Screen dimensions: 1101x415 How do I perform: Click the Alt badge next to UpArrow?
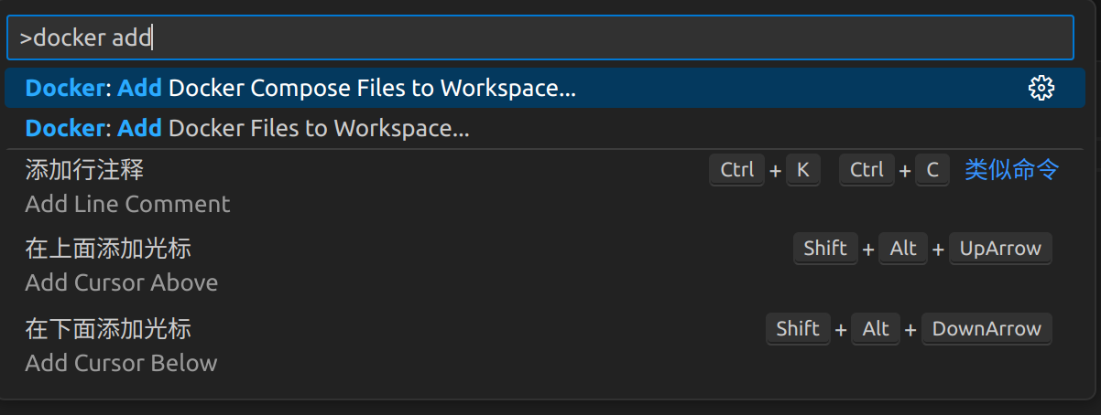tap(903, 249)
